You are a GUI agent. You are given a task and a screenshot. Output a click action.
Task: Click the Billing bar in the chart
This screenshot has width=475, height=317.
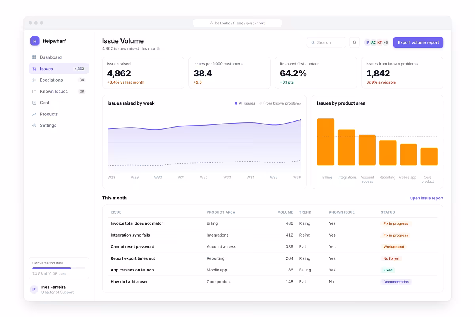pos(326,142)
